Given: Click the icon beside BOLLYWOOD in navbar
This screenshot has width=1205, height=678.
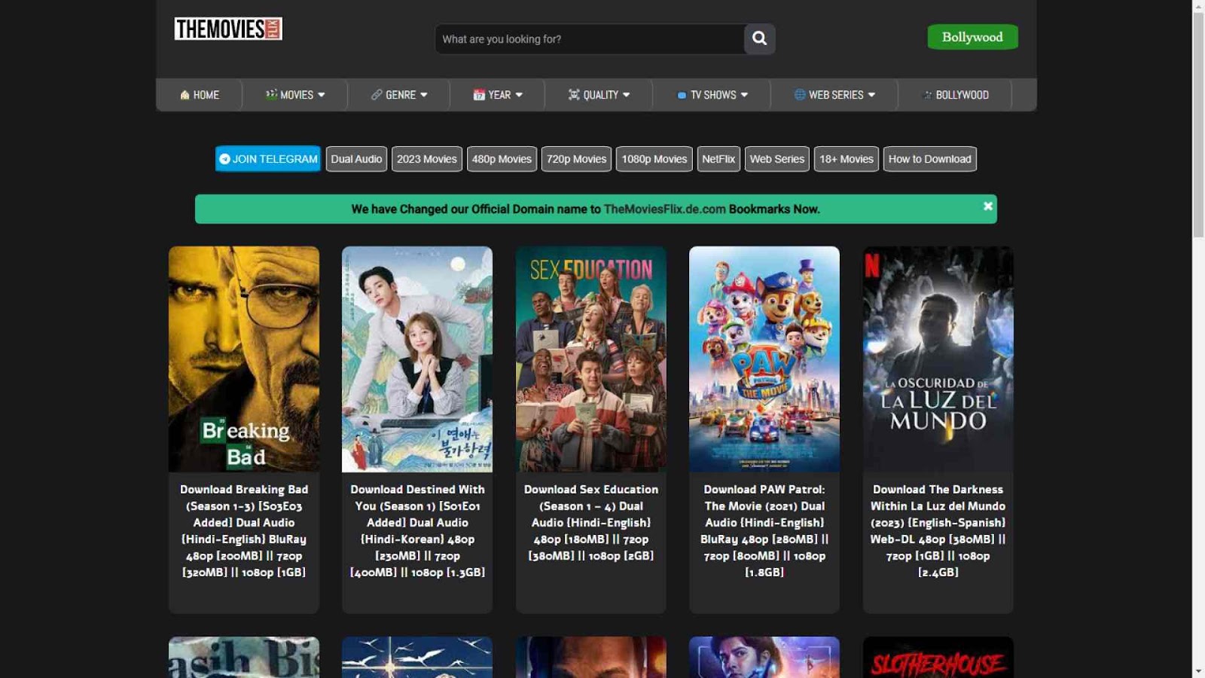Looking at the screenshot, I should (x=927, y=95).
